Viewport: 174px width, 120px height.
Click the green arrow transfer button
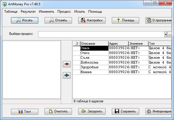[67, 76]
